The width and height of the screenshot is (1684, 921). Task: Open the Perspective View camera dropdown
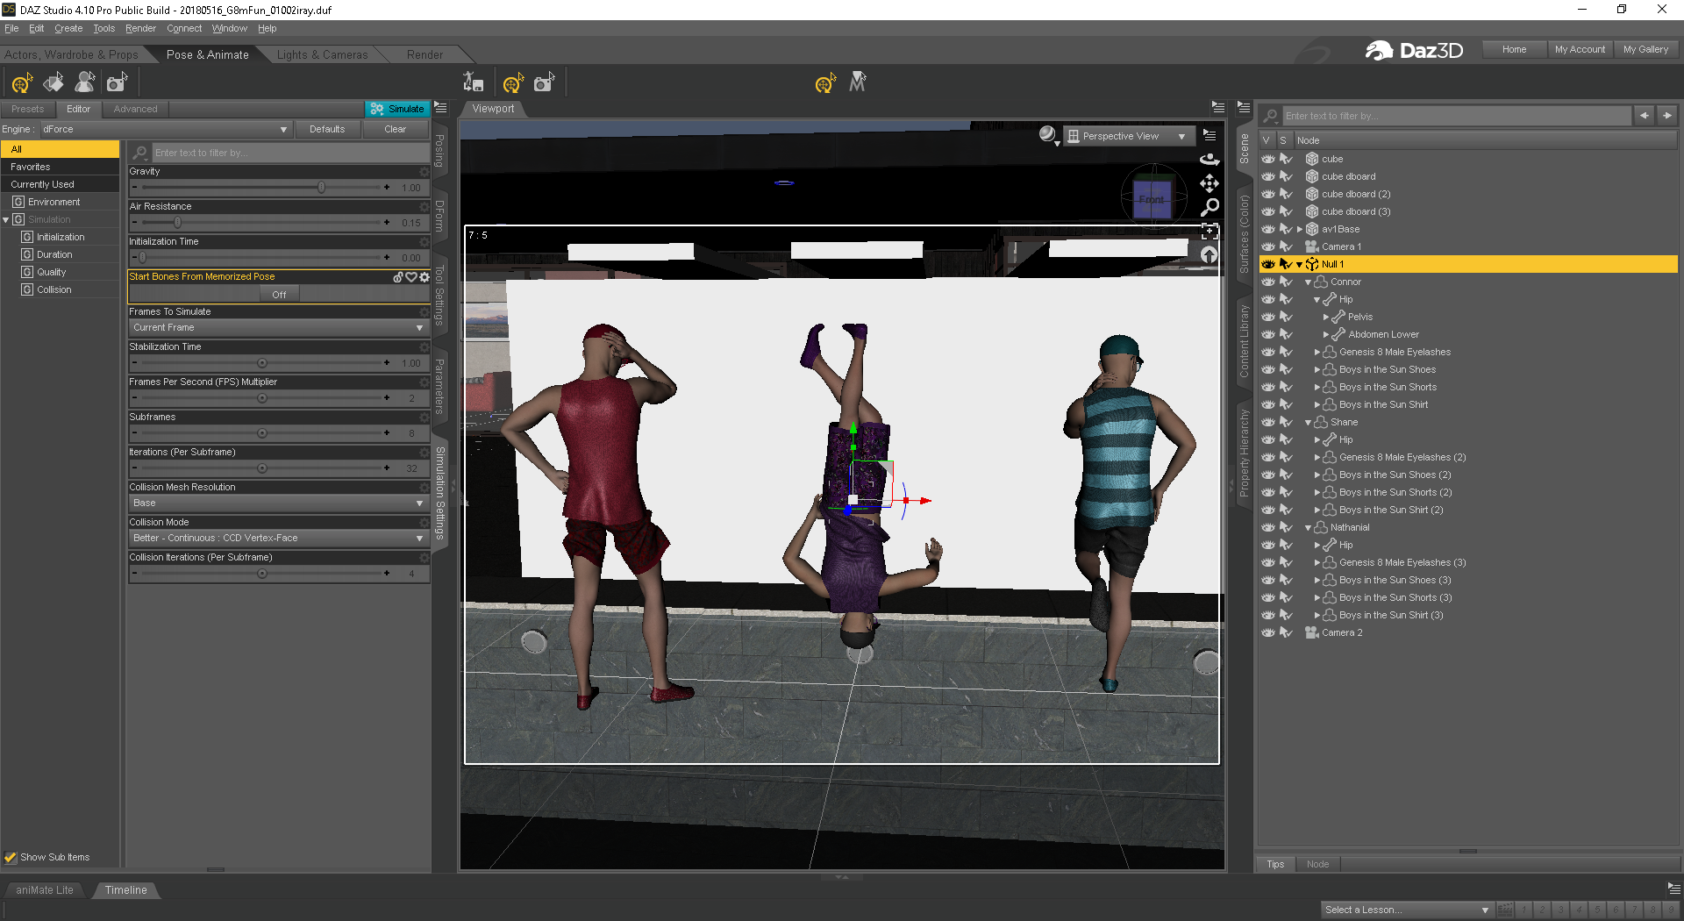click(1127, 136)
